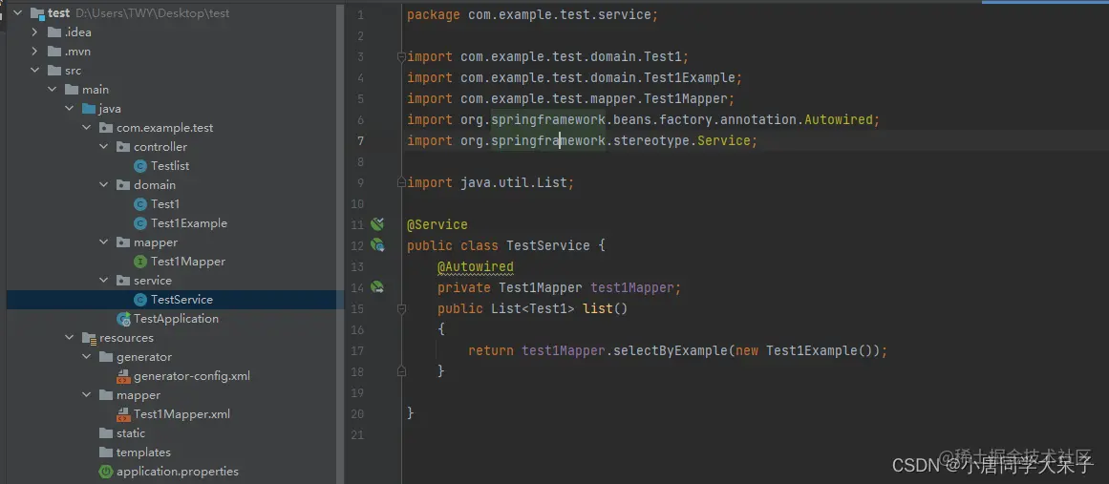
Task: Click line number 20 in the gutter
Action: 358,413
